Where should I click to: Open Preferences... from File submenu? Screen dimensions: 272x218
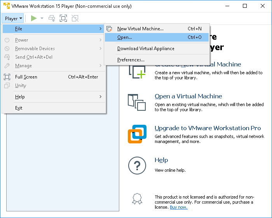tap(157, 60)
